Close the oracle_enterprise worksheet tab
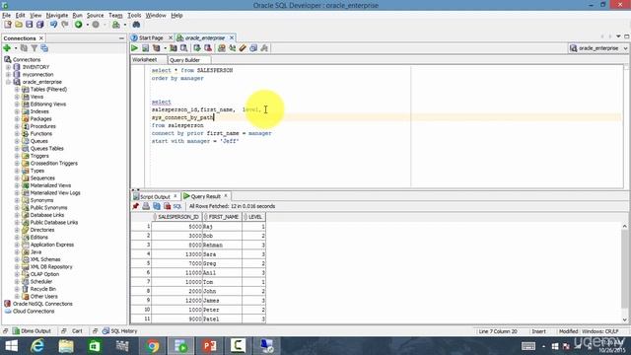 click(x=232, y=37)
